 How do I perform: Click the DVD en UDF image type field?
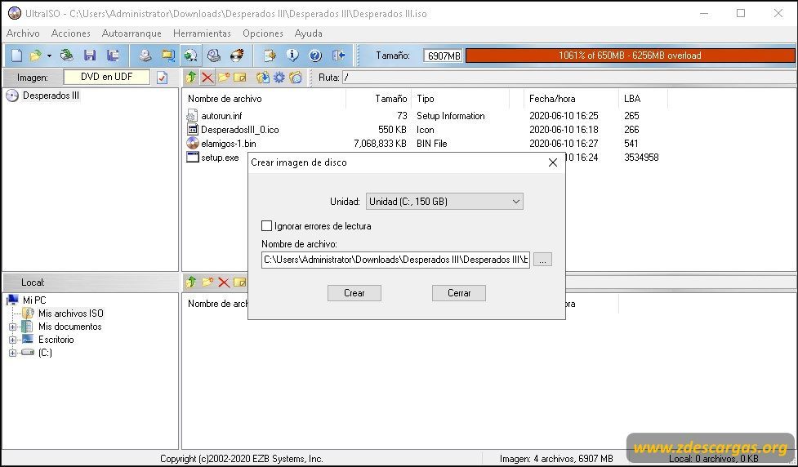(107, 77)
